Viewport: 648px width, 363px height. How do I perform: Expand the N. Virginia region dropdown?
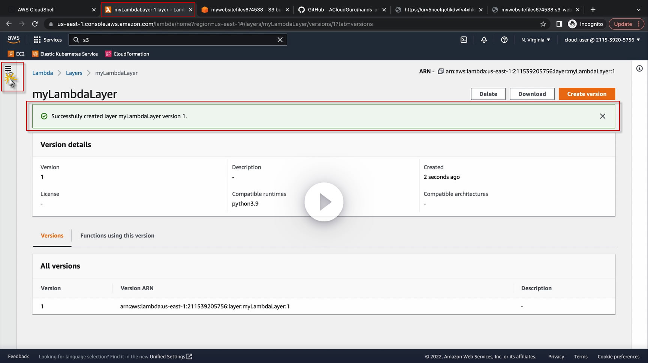(536, 40)
